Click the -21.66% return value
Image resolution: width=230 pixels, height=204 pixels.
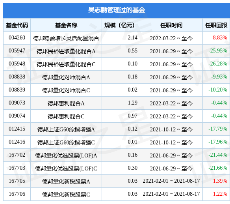coord(218,168)
